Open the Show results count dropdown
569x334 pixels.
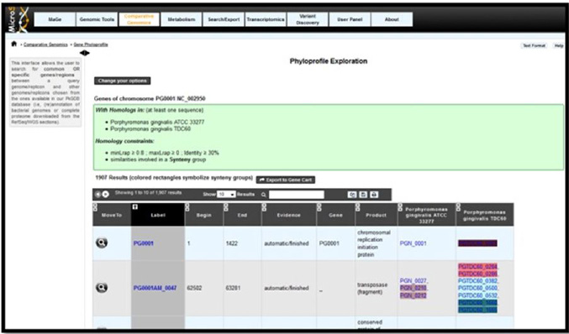pyautogui.click(x=226, y=195)
